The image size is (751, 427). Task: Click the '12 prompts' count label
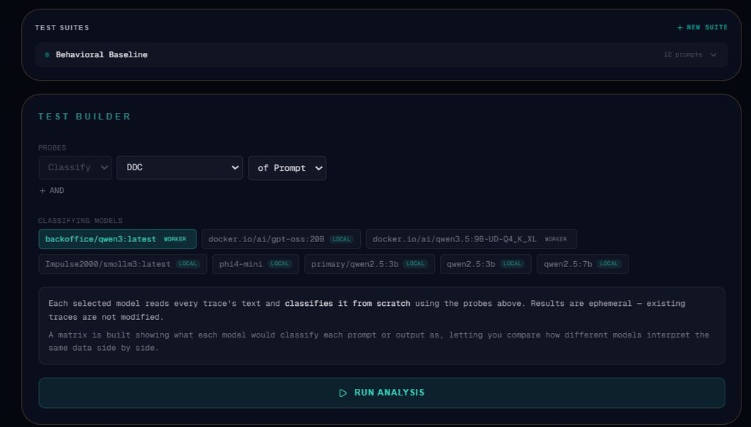pyautogui.click(x=683, y=54)
